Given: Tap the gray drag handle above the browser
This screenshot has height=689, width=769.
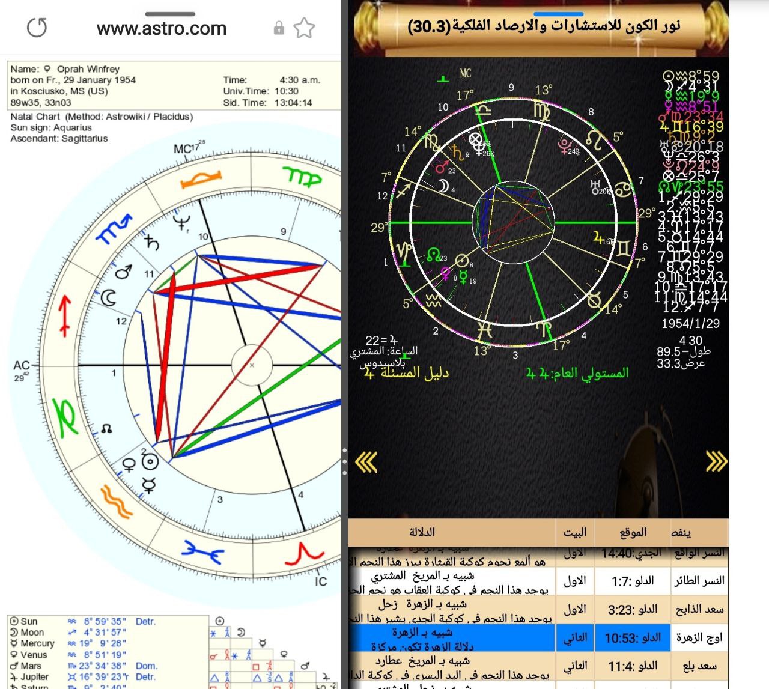Looking at the screenshot, I should click(x=170, y=14).
